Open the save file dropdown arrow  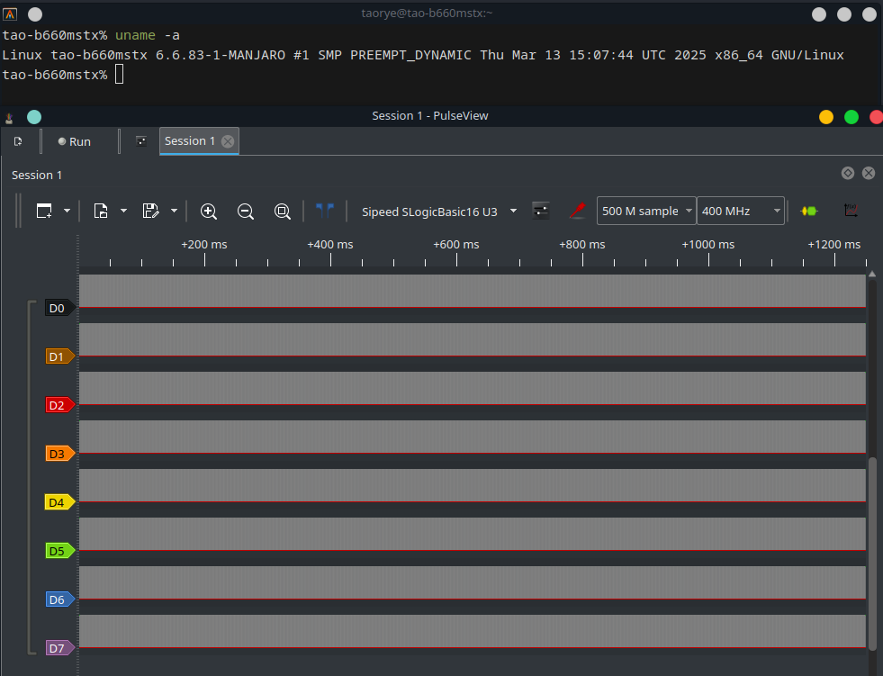point(174,212)
